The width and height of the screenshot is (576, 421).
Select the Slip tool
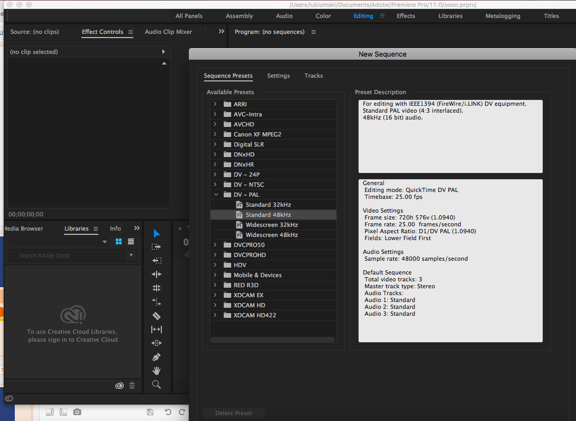click(x=157, y=330)
